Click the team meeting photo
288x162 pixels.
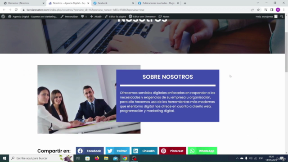[77, 99]
